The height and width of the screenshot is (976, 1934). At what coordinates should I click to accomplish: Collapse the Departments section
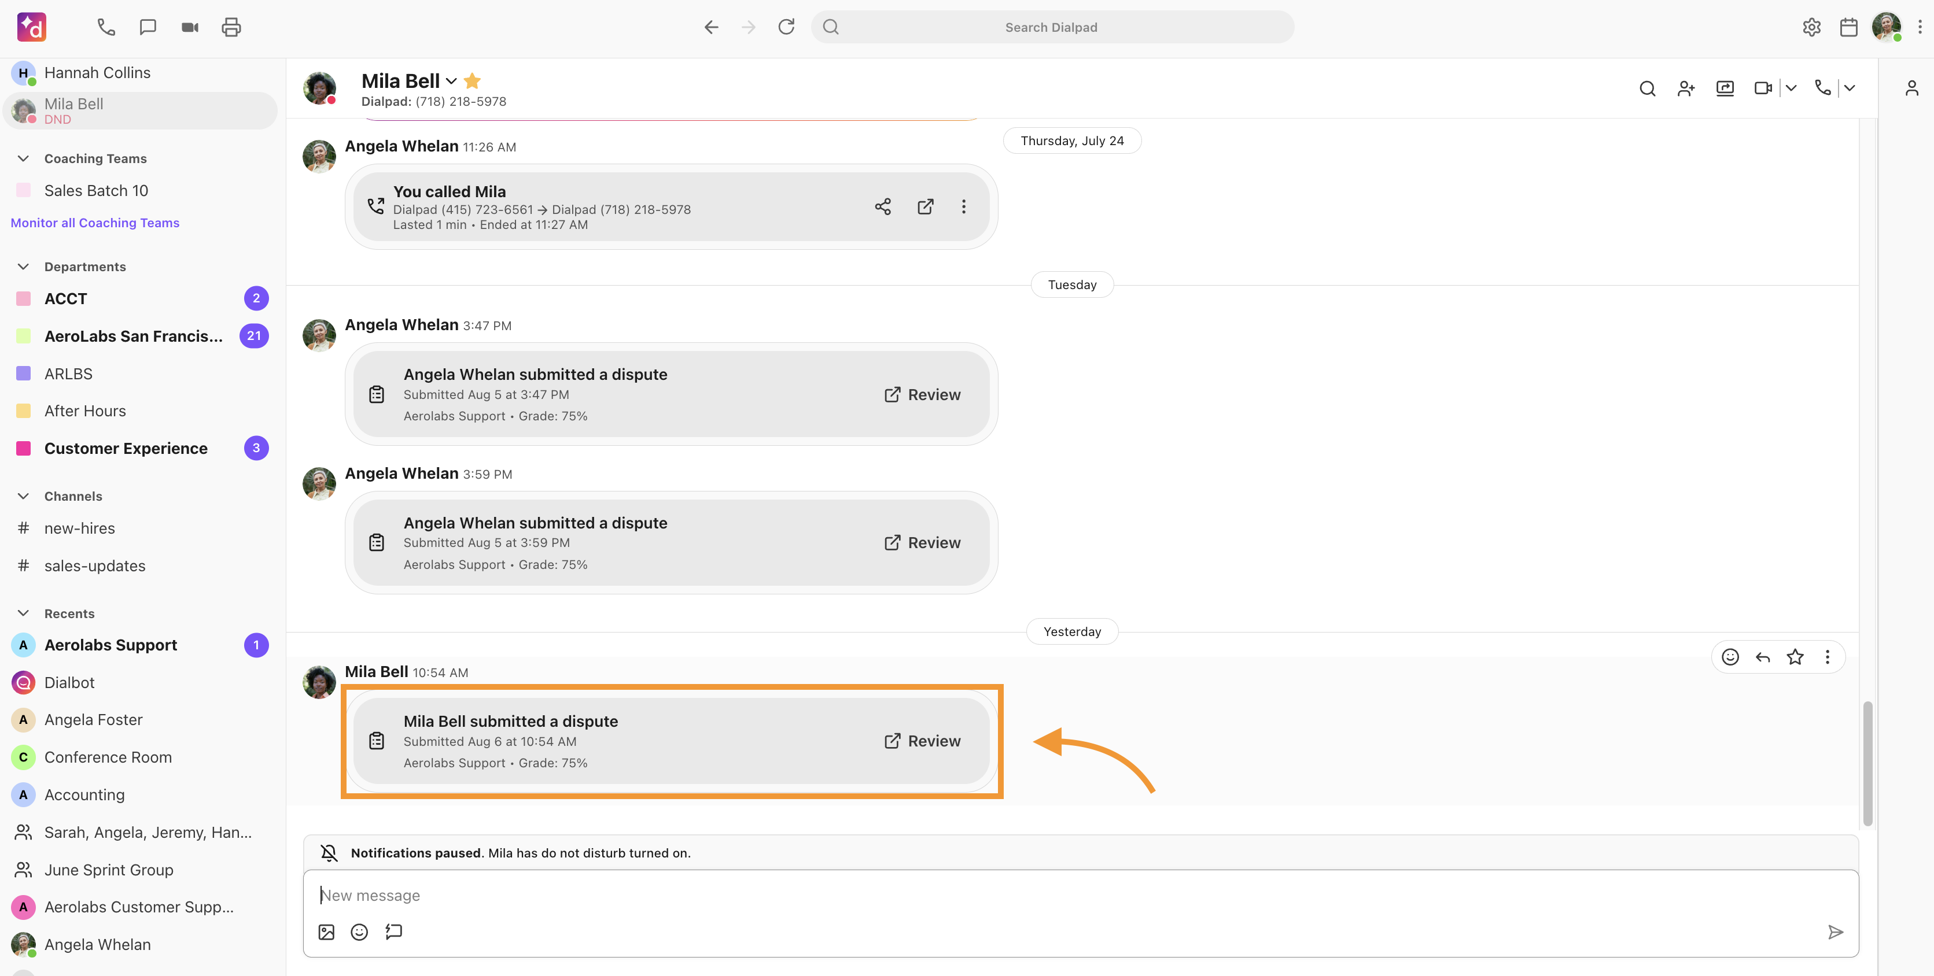[x=23, y=267]
